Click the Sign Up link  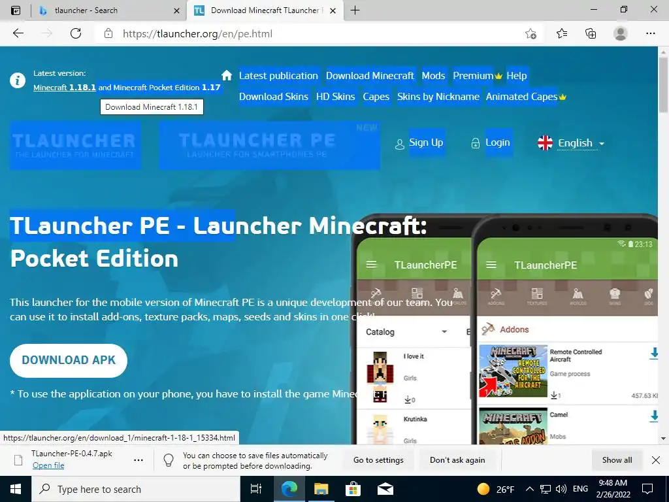426,142
